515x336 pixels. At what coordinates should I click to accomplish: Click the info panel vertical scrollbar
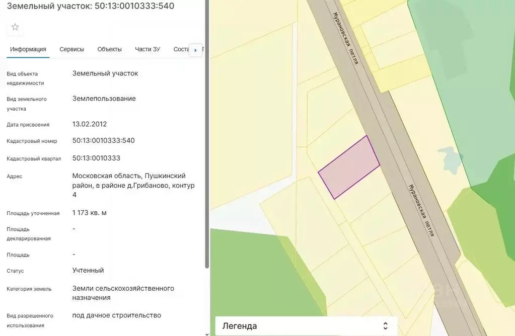pos(207,151)
